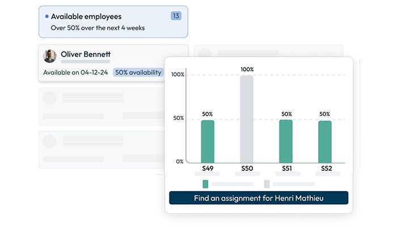Select the S49 week label
397x227 pixels.
[x=208, y=169]
